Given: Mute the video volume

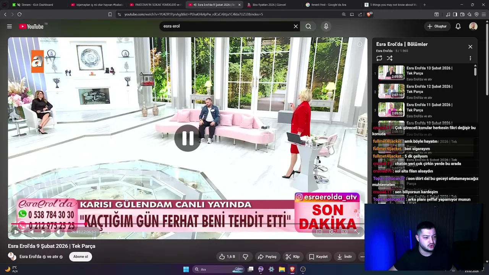Looking at the screenshot, I should click(x=58, y=232).
